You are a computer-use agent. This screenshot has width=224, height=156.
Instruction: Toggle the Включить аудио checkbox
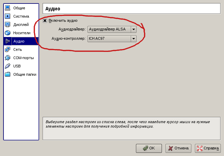click(45, 20)
